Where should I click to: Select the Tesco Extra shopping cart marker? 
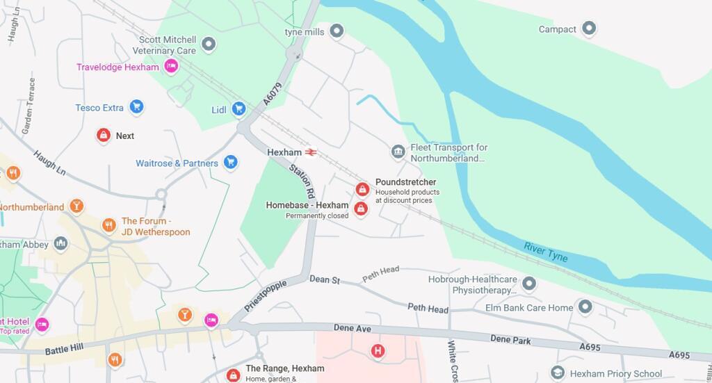click(137, 107)
